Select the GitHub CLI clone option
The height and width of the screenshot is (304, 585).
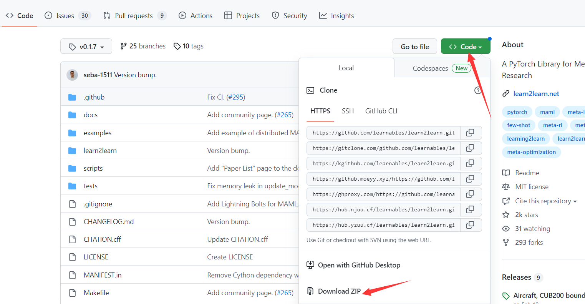point(381,111)
